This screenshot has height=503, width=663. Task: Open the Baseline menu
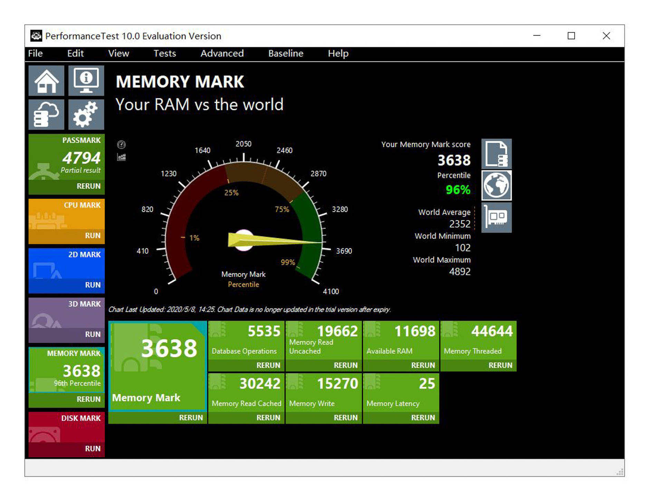point(285,53)
